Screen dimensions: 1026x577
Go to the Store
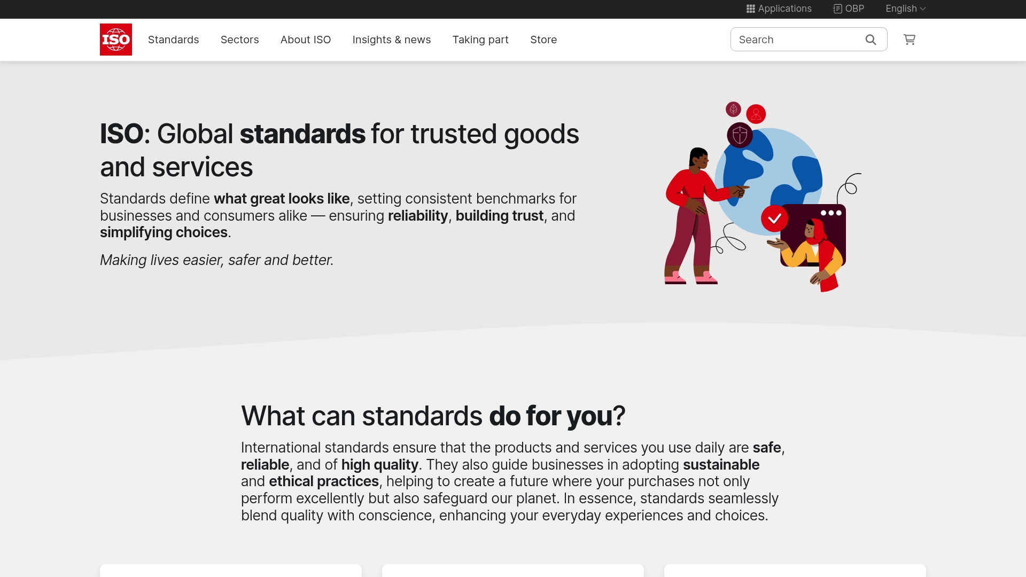pos(543,39)
